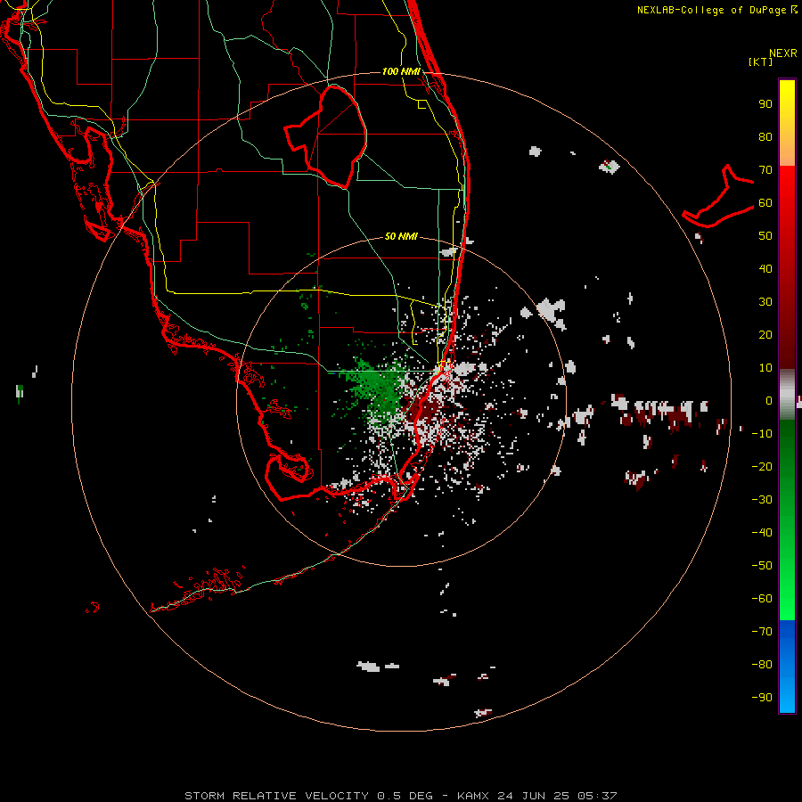802x802 pixels.
Task: Select the 50 NMI range ring label
Action: click(x=401, y=236)
